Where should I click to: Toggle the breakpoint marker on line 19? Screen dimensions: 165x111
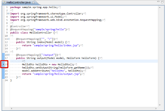tap(3, 64)
